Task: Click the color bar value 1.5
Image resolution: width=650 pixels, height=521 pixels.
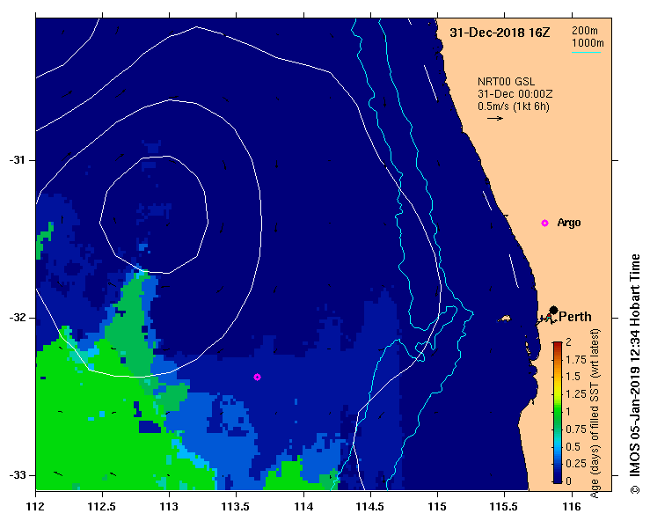Action: click(x=573, y=377)
